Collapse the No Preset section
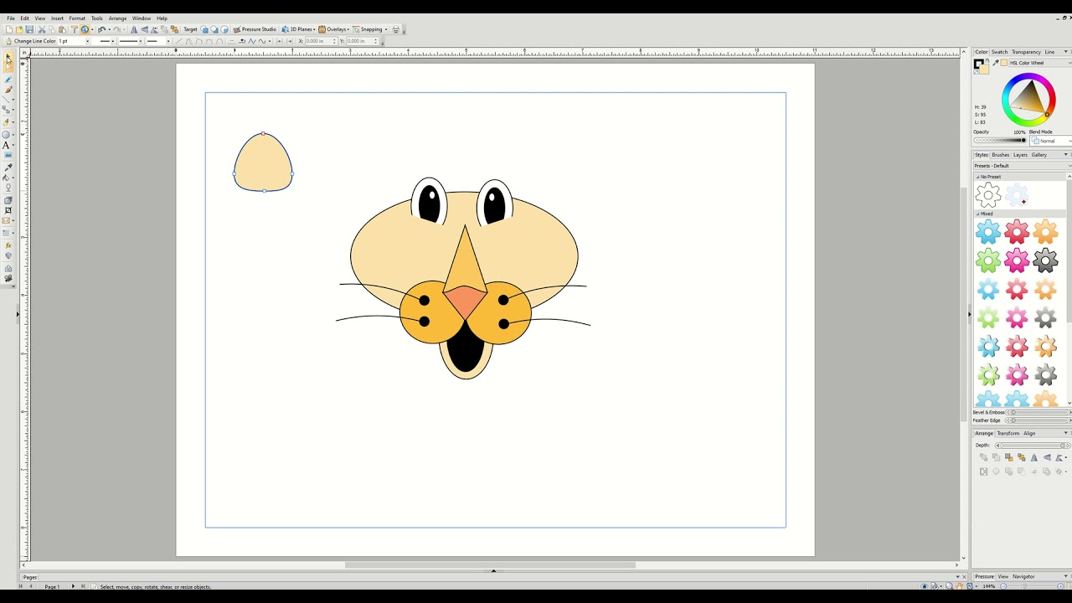The height and width of the screenshot is (603, 1072). point(977,177)
